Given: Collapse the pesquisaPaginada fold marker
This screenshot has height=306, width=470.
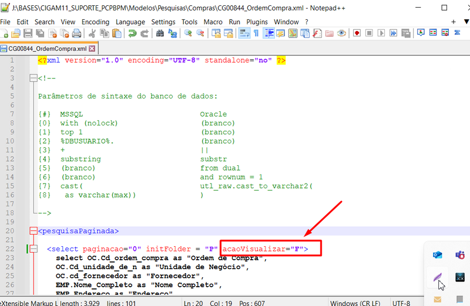Looking at the screenshot, I should 33,230.
